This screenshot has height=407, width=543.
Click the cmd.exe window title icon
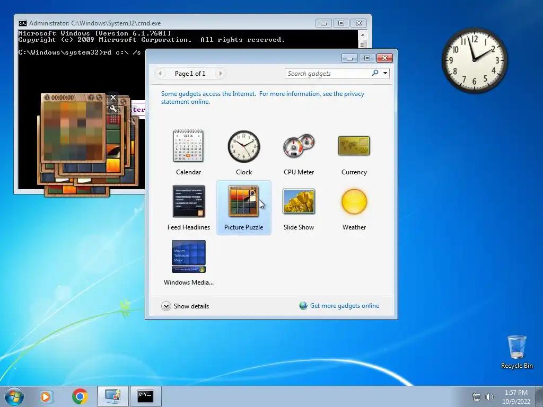coord(22,23)
